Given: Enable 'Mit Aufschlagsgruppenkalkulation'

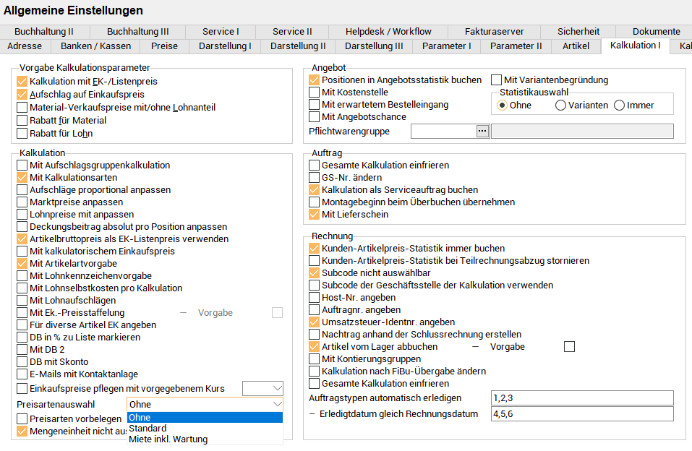Looking at the screenshot, I should [22, 165].
